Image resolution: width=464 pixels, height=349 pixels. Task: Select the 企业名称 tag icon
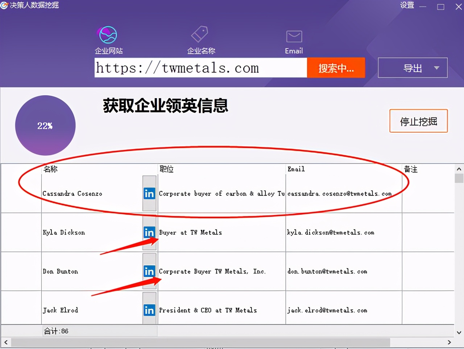click(x=200, y=35)
